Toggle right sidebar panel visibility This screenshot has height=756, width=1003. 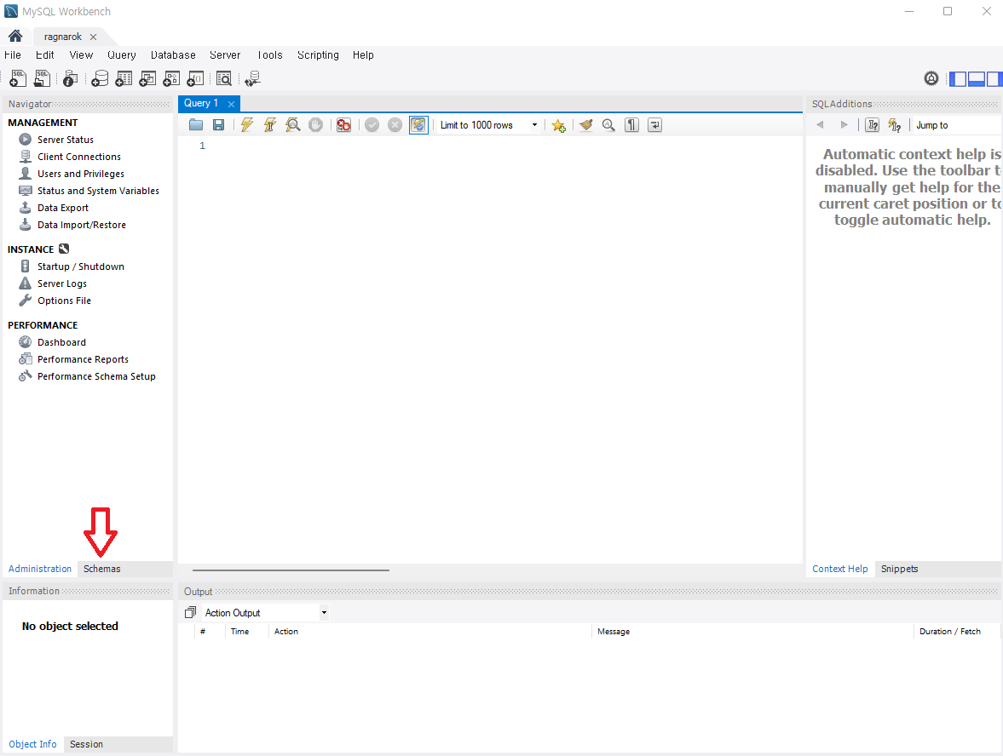[994, 79]
